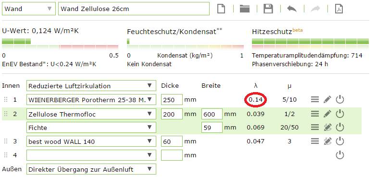
Task: Open a saved construction with folder icon
Action: pyautogui.click(x=245, y=9)
